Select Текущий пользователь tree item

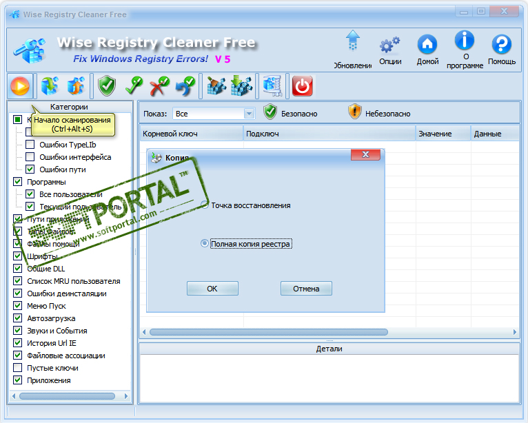coord(80,207)
